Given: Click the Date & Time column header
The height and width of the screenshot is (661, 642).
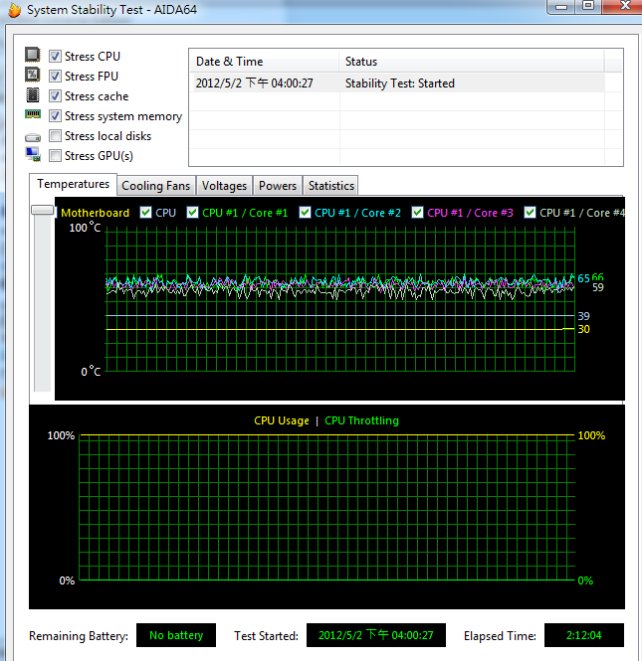Looking at the screenshot, I should click(264, 62).
